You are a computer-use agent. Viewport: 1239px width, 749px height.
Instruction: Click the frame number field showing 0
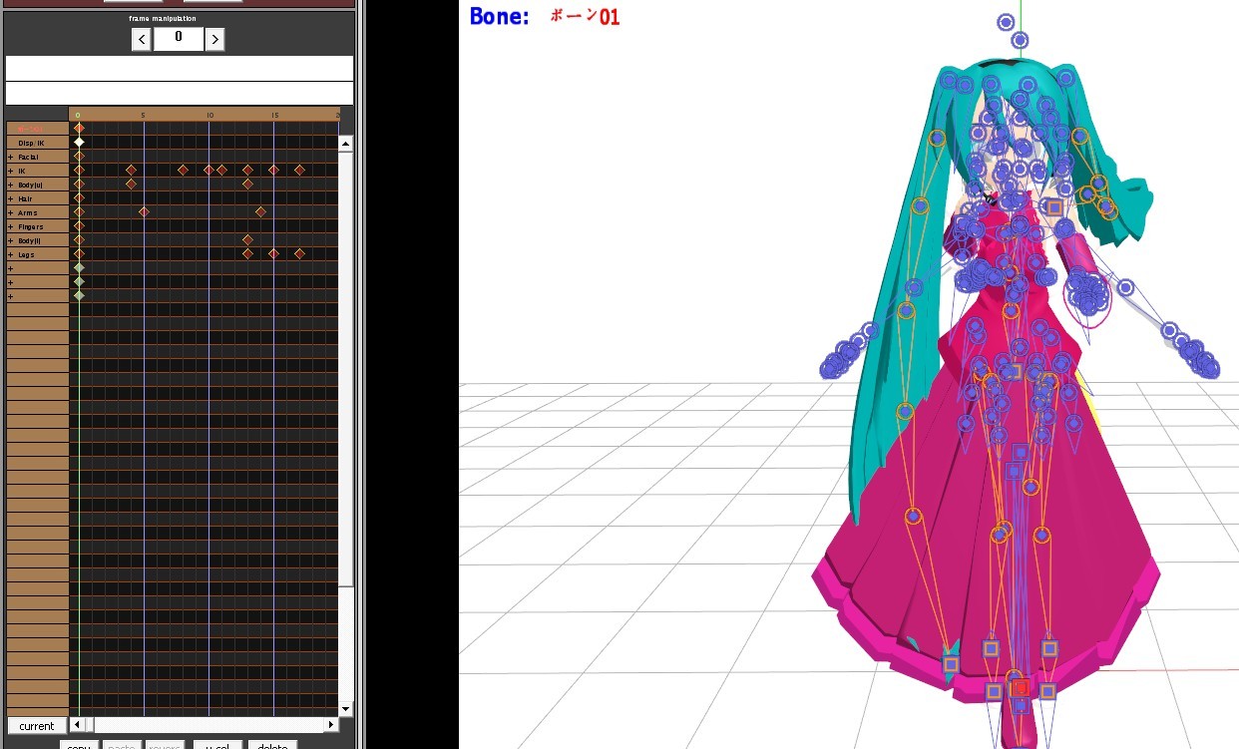179,38
